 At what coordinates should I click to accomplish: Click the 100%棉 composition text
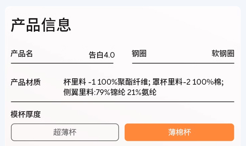point(208,82)
